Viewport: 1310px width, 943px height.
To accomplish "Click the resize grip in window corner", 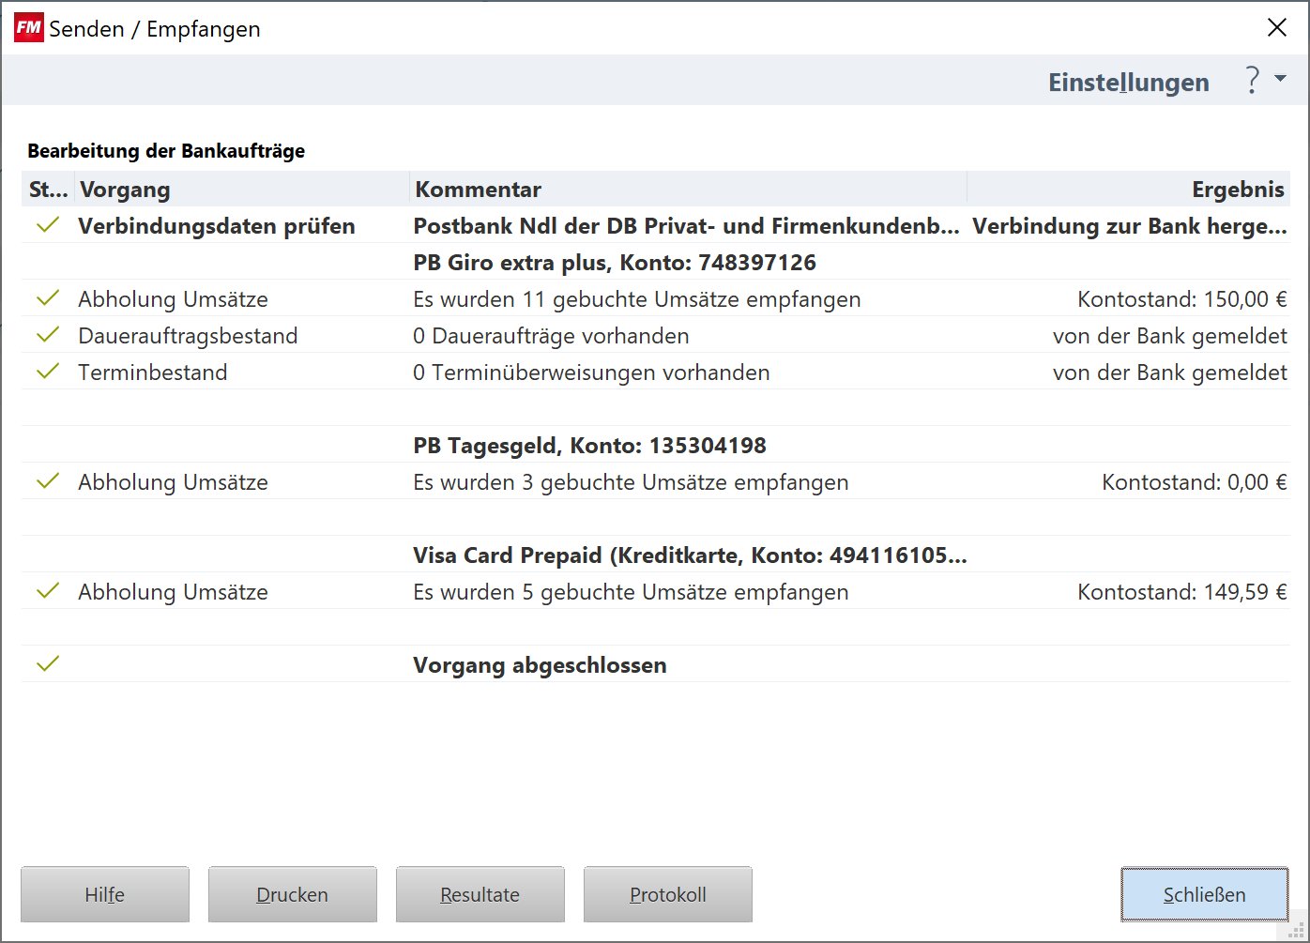I will pyautogui.click(x=1298, y=931).
